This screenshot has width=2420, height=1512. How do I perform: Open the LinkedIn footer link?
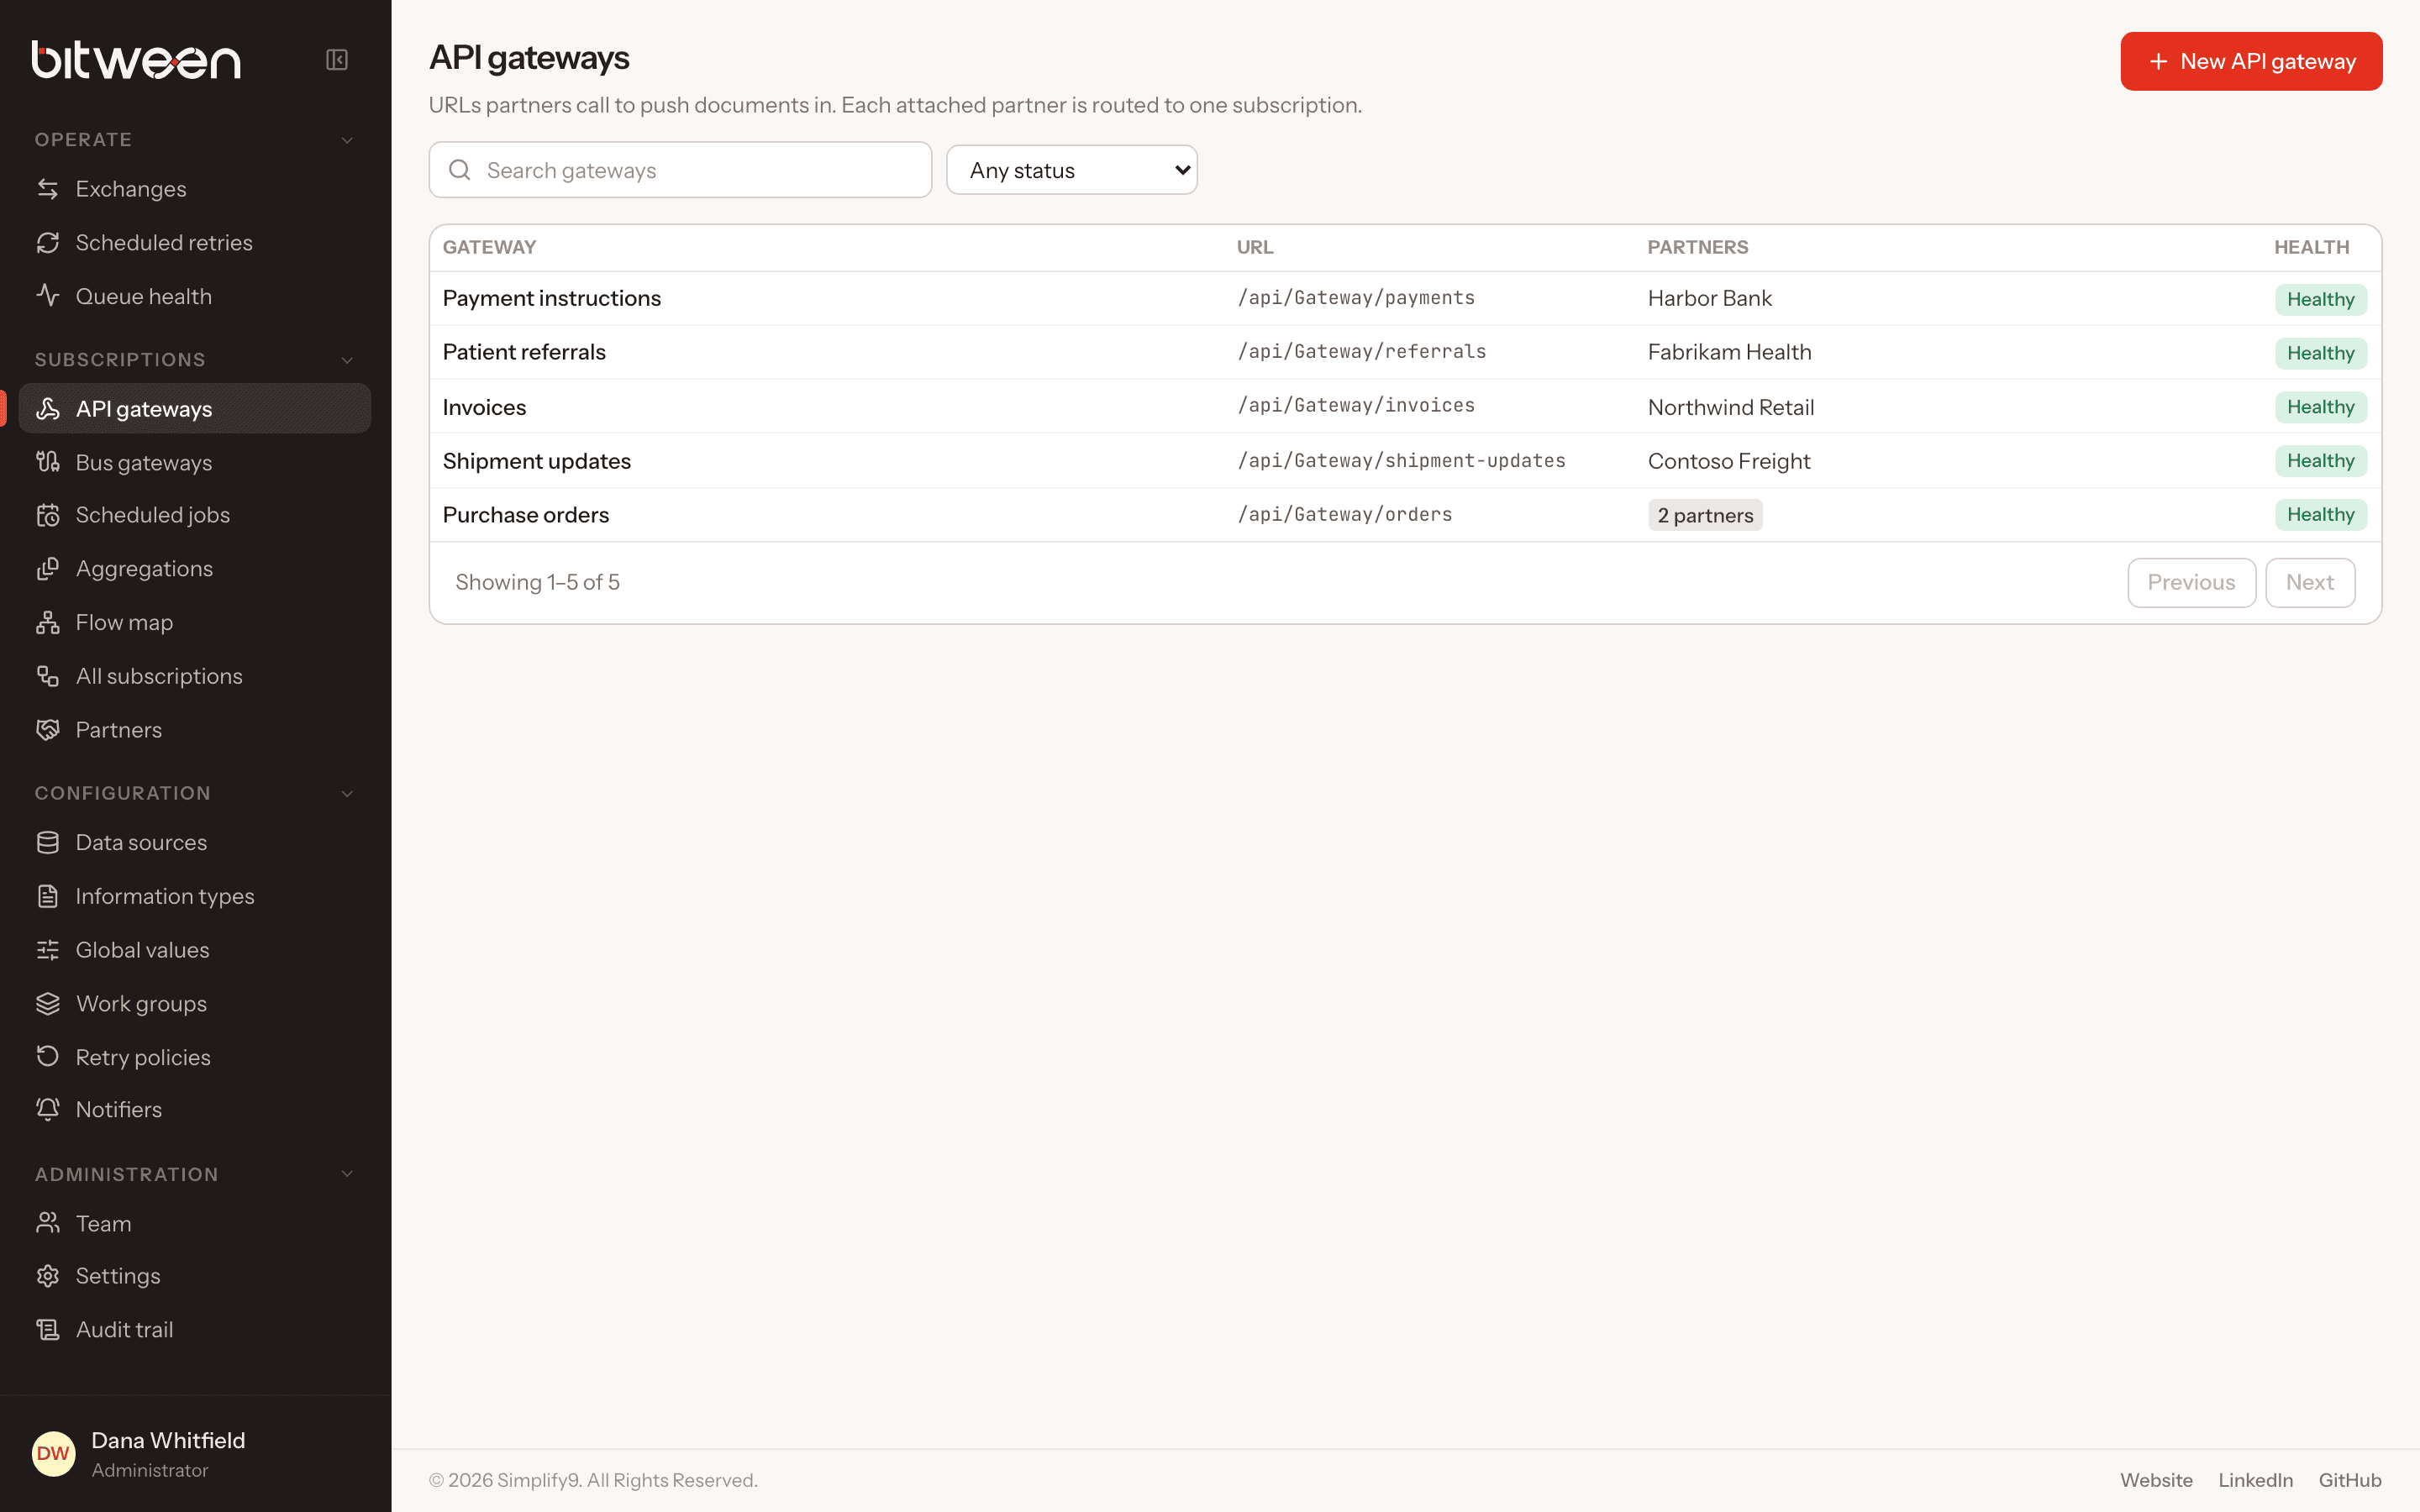point(2255,1480)
